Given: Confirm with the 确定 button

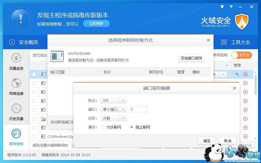Looking at the screenshot, I should tap(207, 141).
